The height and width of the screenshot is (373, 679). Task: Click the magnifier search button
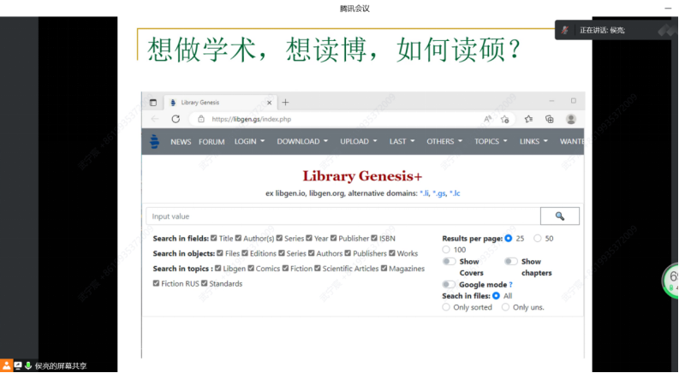559,216
